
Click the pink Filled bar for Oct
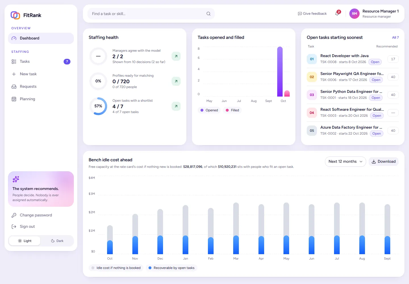point(287,93)
